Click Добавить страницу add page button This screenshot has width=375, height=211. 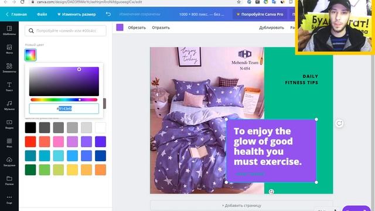pos(241,205)
